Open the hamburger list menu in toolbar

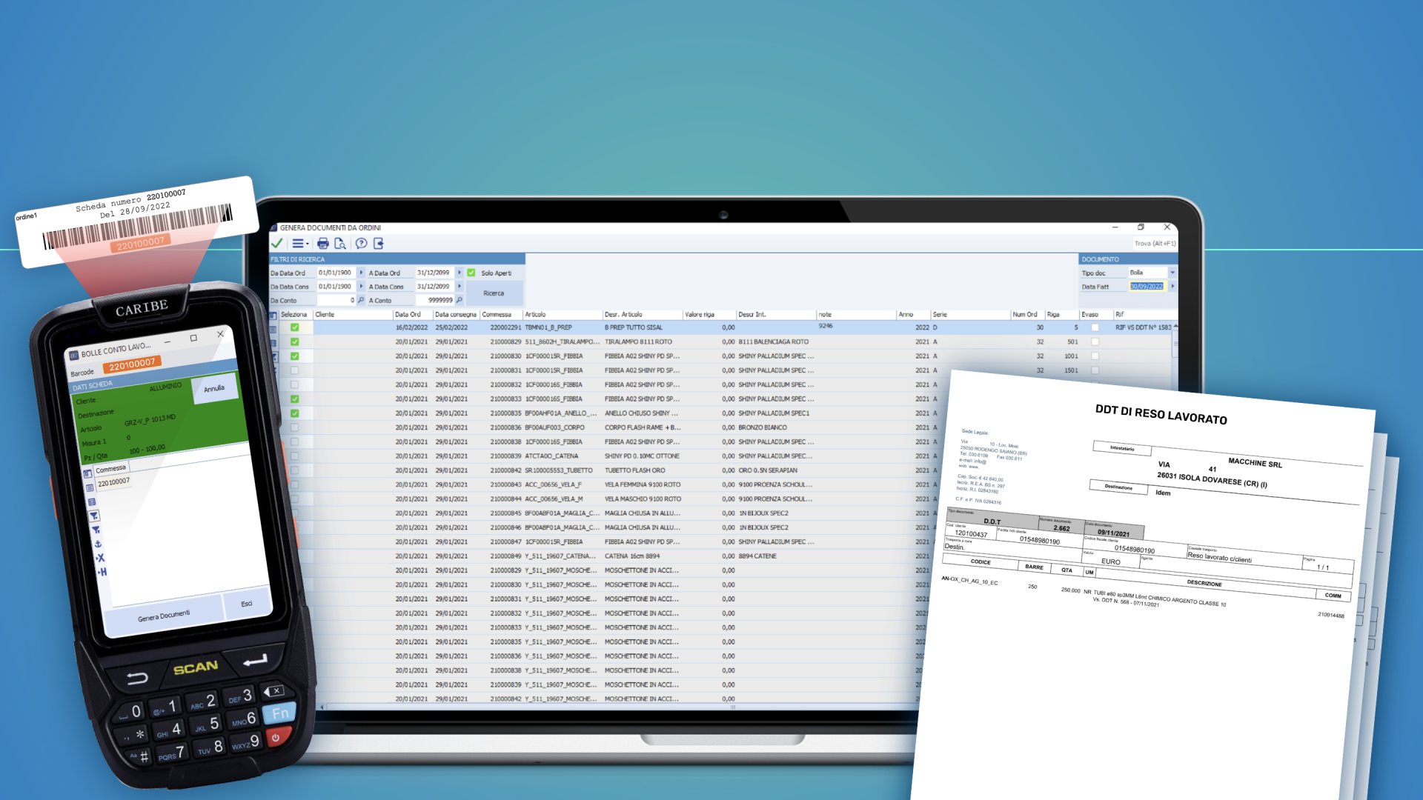(299, 243)
